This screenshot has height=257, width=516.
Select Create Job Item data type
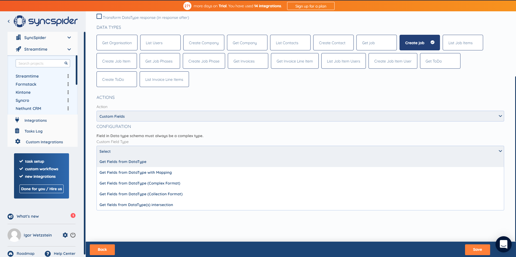117,61
